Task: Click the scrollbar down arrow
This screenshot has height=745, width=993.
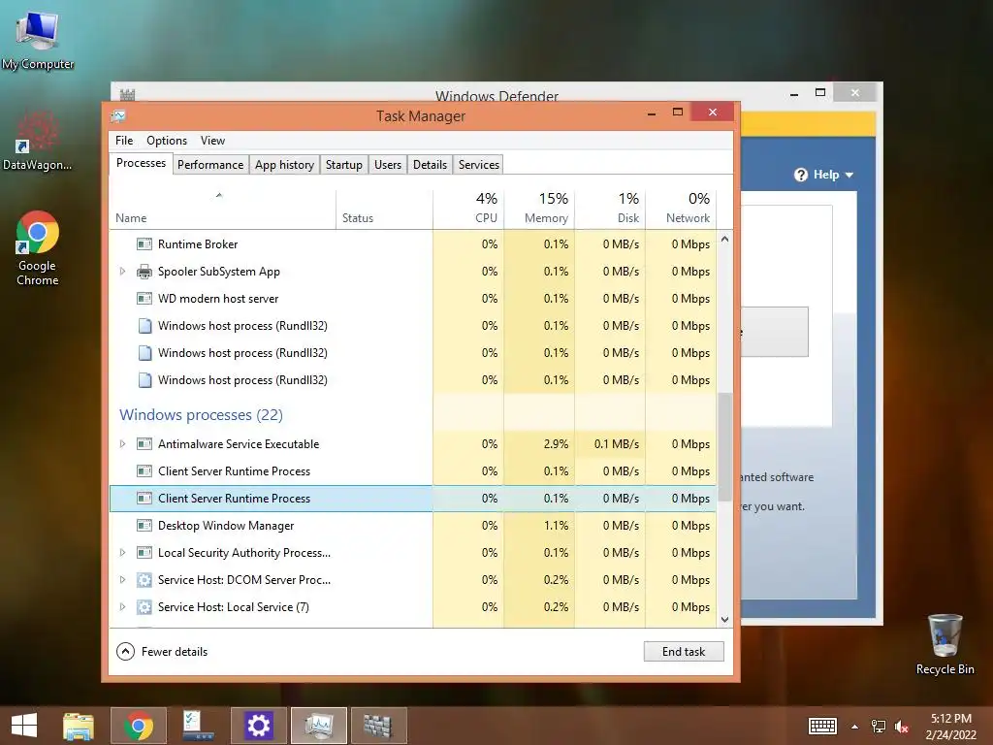Action: (x=724, y=620)
